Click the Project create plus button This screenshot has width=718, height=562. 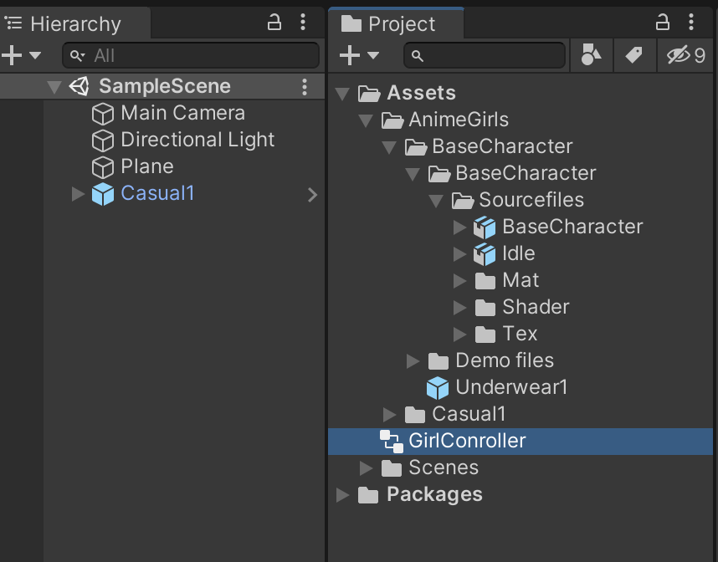(x=350, y=55)
